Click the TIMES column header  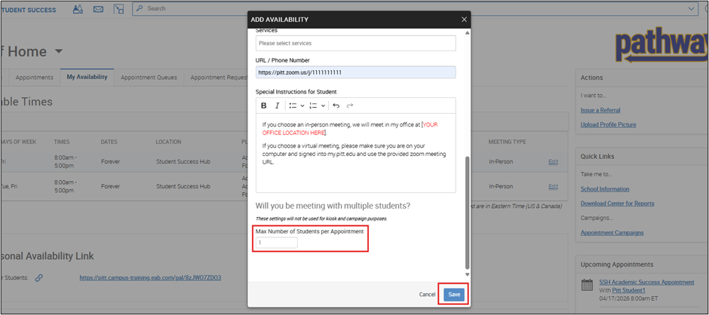[62, 142]
